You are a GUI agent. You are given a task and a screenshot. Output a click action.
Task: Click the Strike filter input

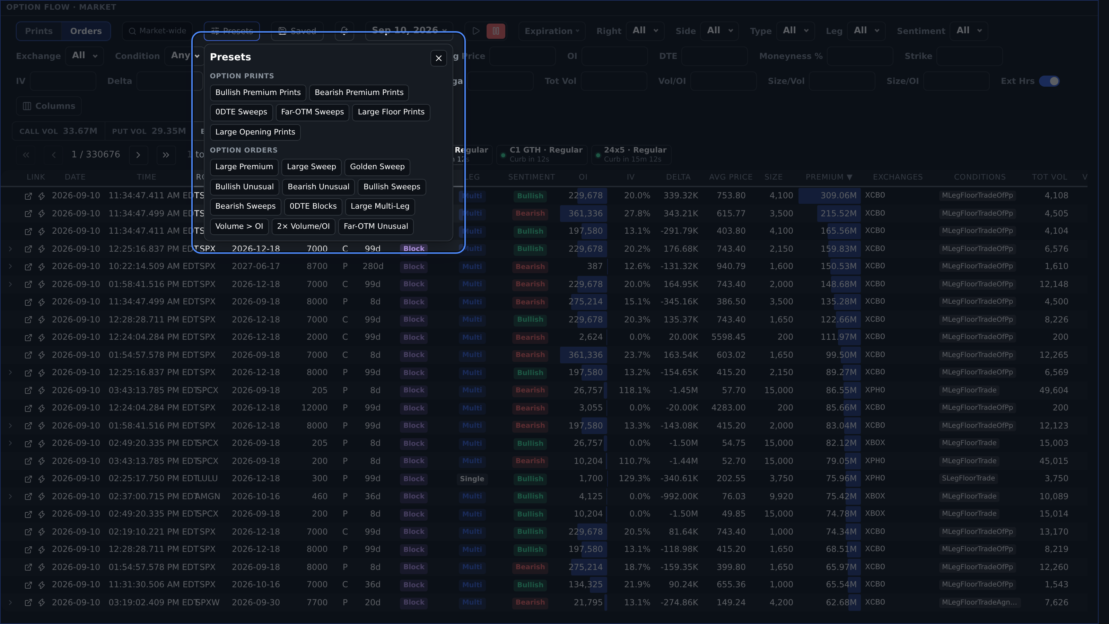pyautogui.click(x=969, y=56)
